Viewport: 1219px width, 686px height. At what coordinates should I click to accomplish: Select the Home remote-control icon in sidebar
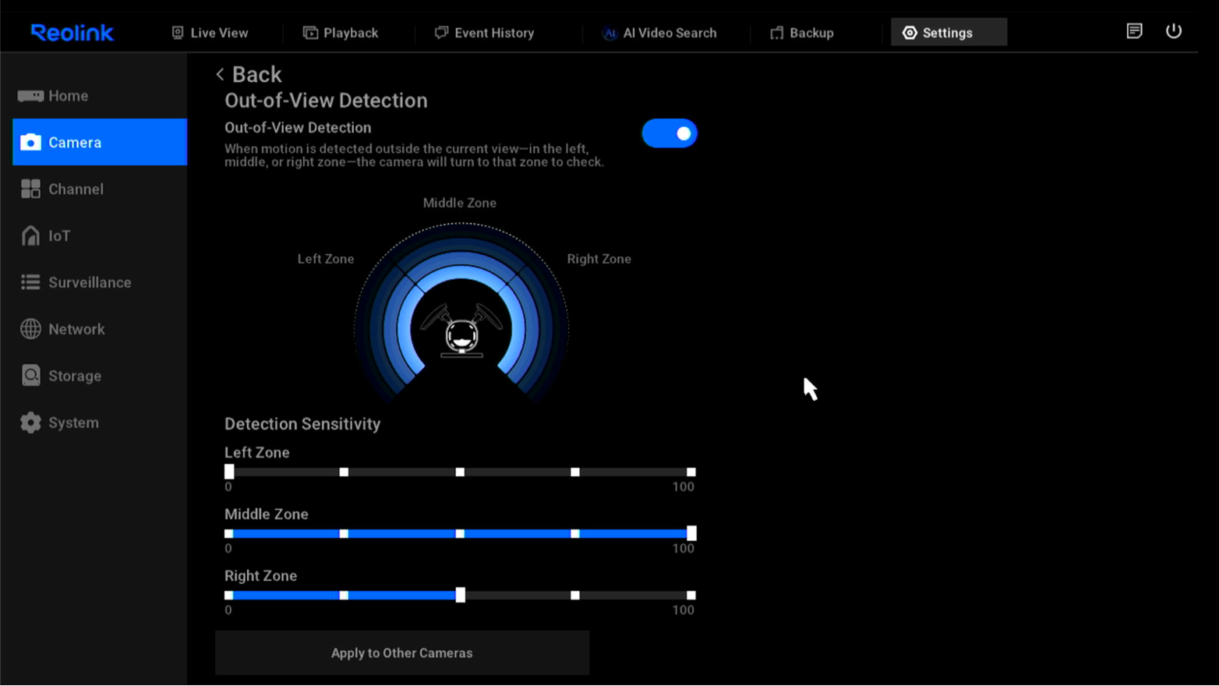(29, 95)
